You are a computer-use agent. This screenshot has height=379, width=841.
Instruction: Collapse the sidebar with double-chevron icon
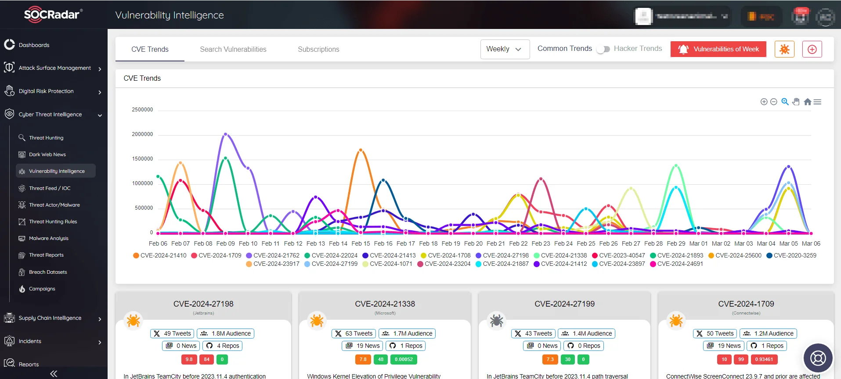coord(54,374)
